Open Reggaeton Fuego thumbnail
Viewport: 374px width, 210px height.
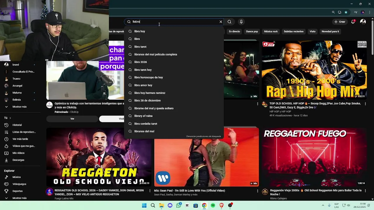click(x=314, y=157)
